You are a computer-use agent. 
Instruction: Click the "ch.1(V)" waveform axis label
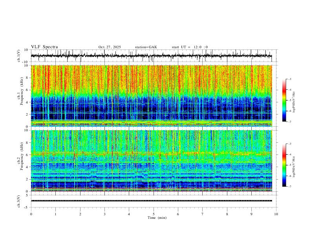click(x=19, y=56)
